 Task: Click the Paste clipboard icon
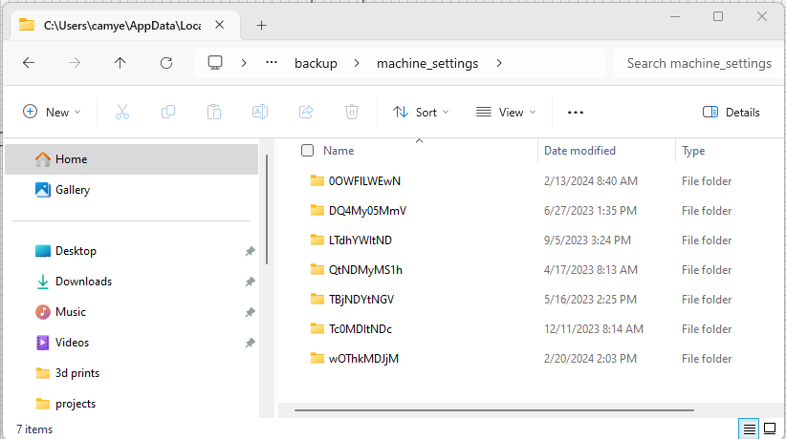214,112
